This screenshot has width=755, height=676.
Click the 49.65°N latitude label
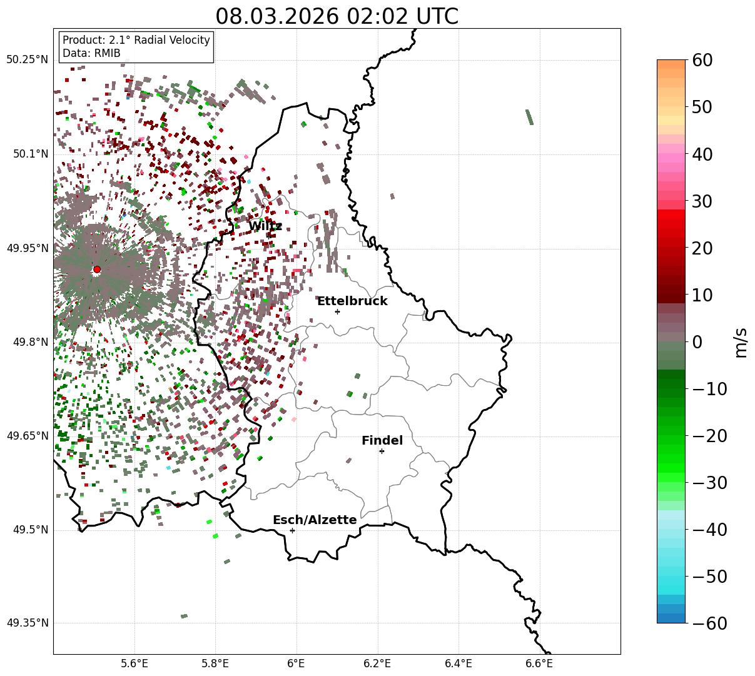tap(27, 436)
